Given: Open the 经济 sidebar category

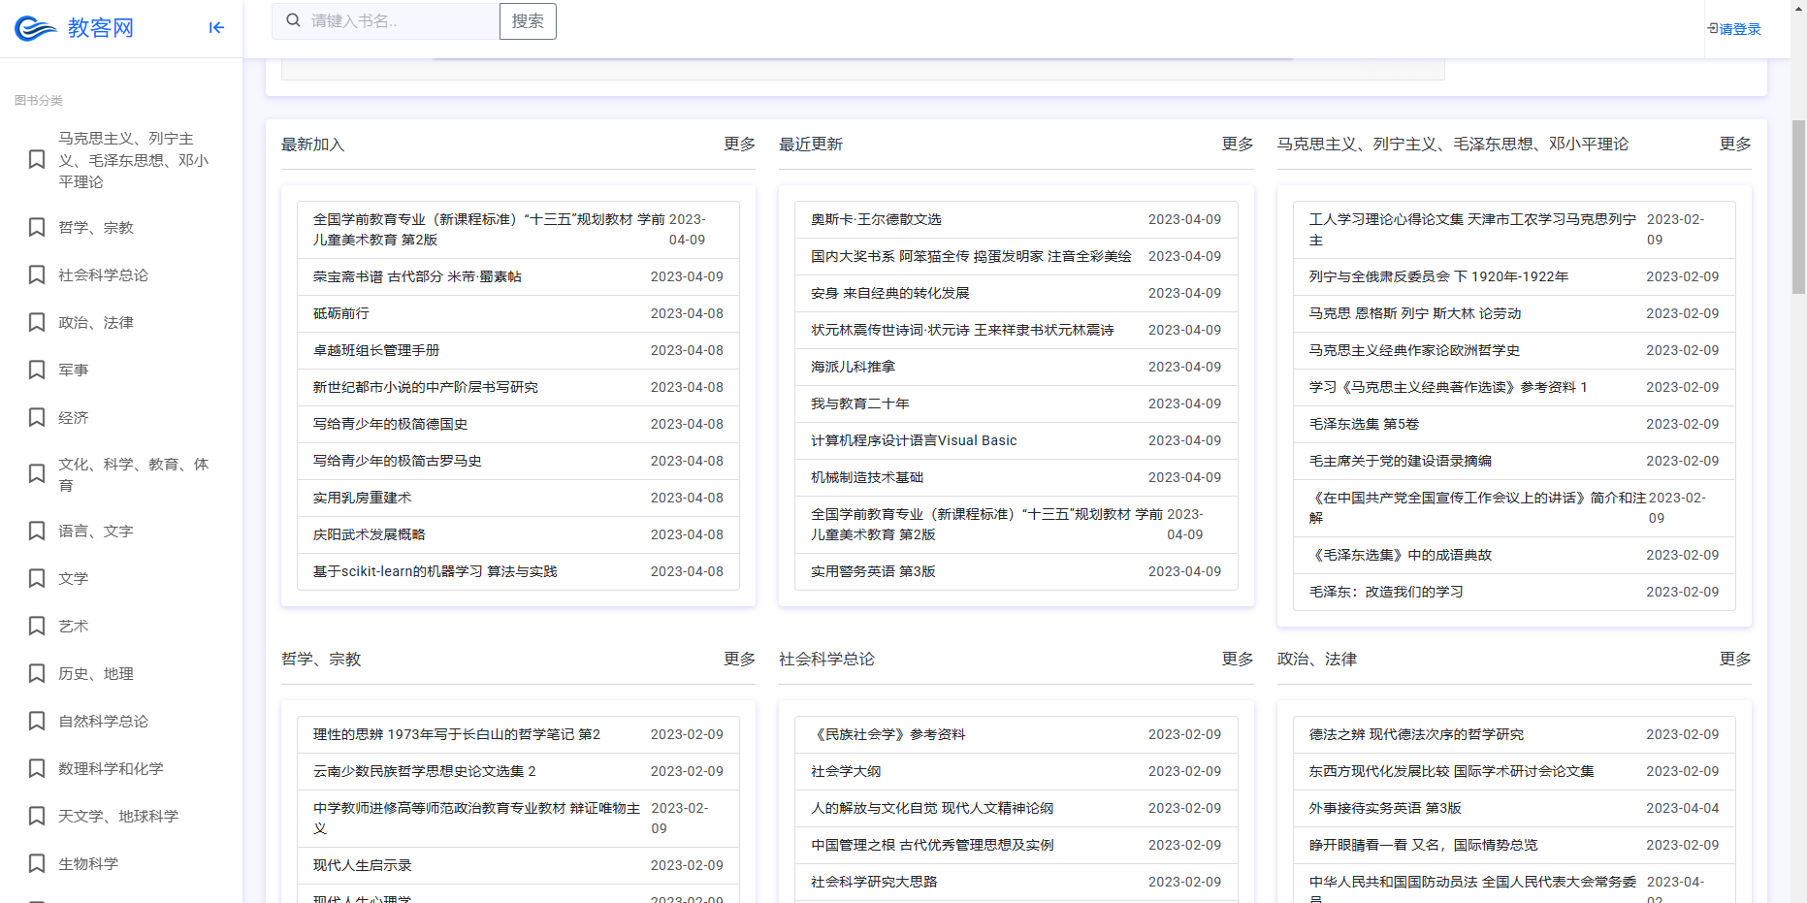Looking at the screenshot, I should pyautogui.click(x=74, y=417).
